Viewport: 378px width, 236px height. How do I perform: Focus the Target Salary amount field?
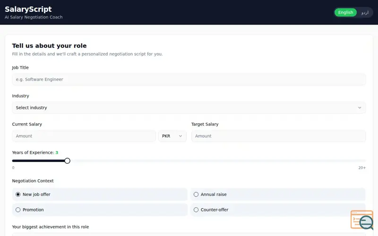(278, 136)
